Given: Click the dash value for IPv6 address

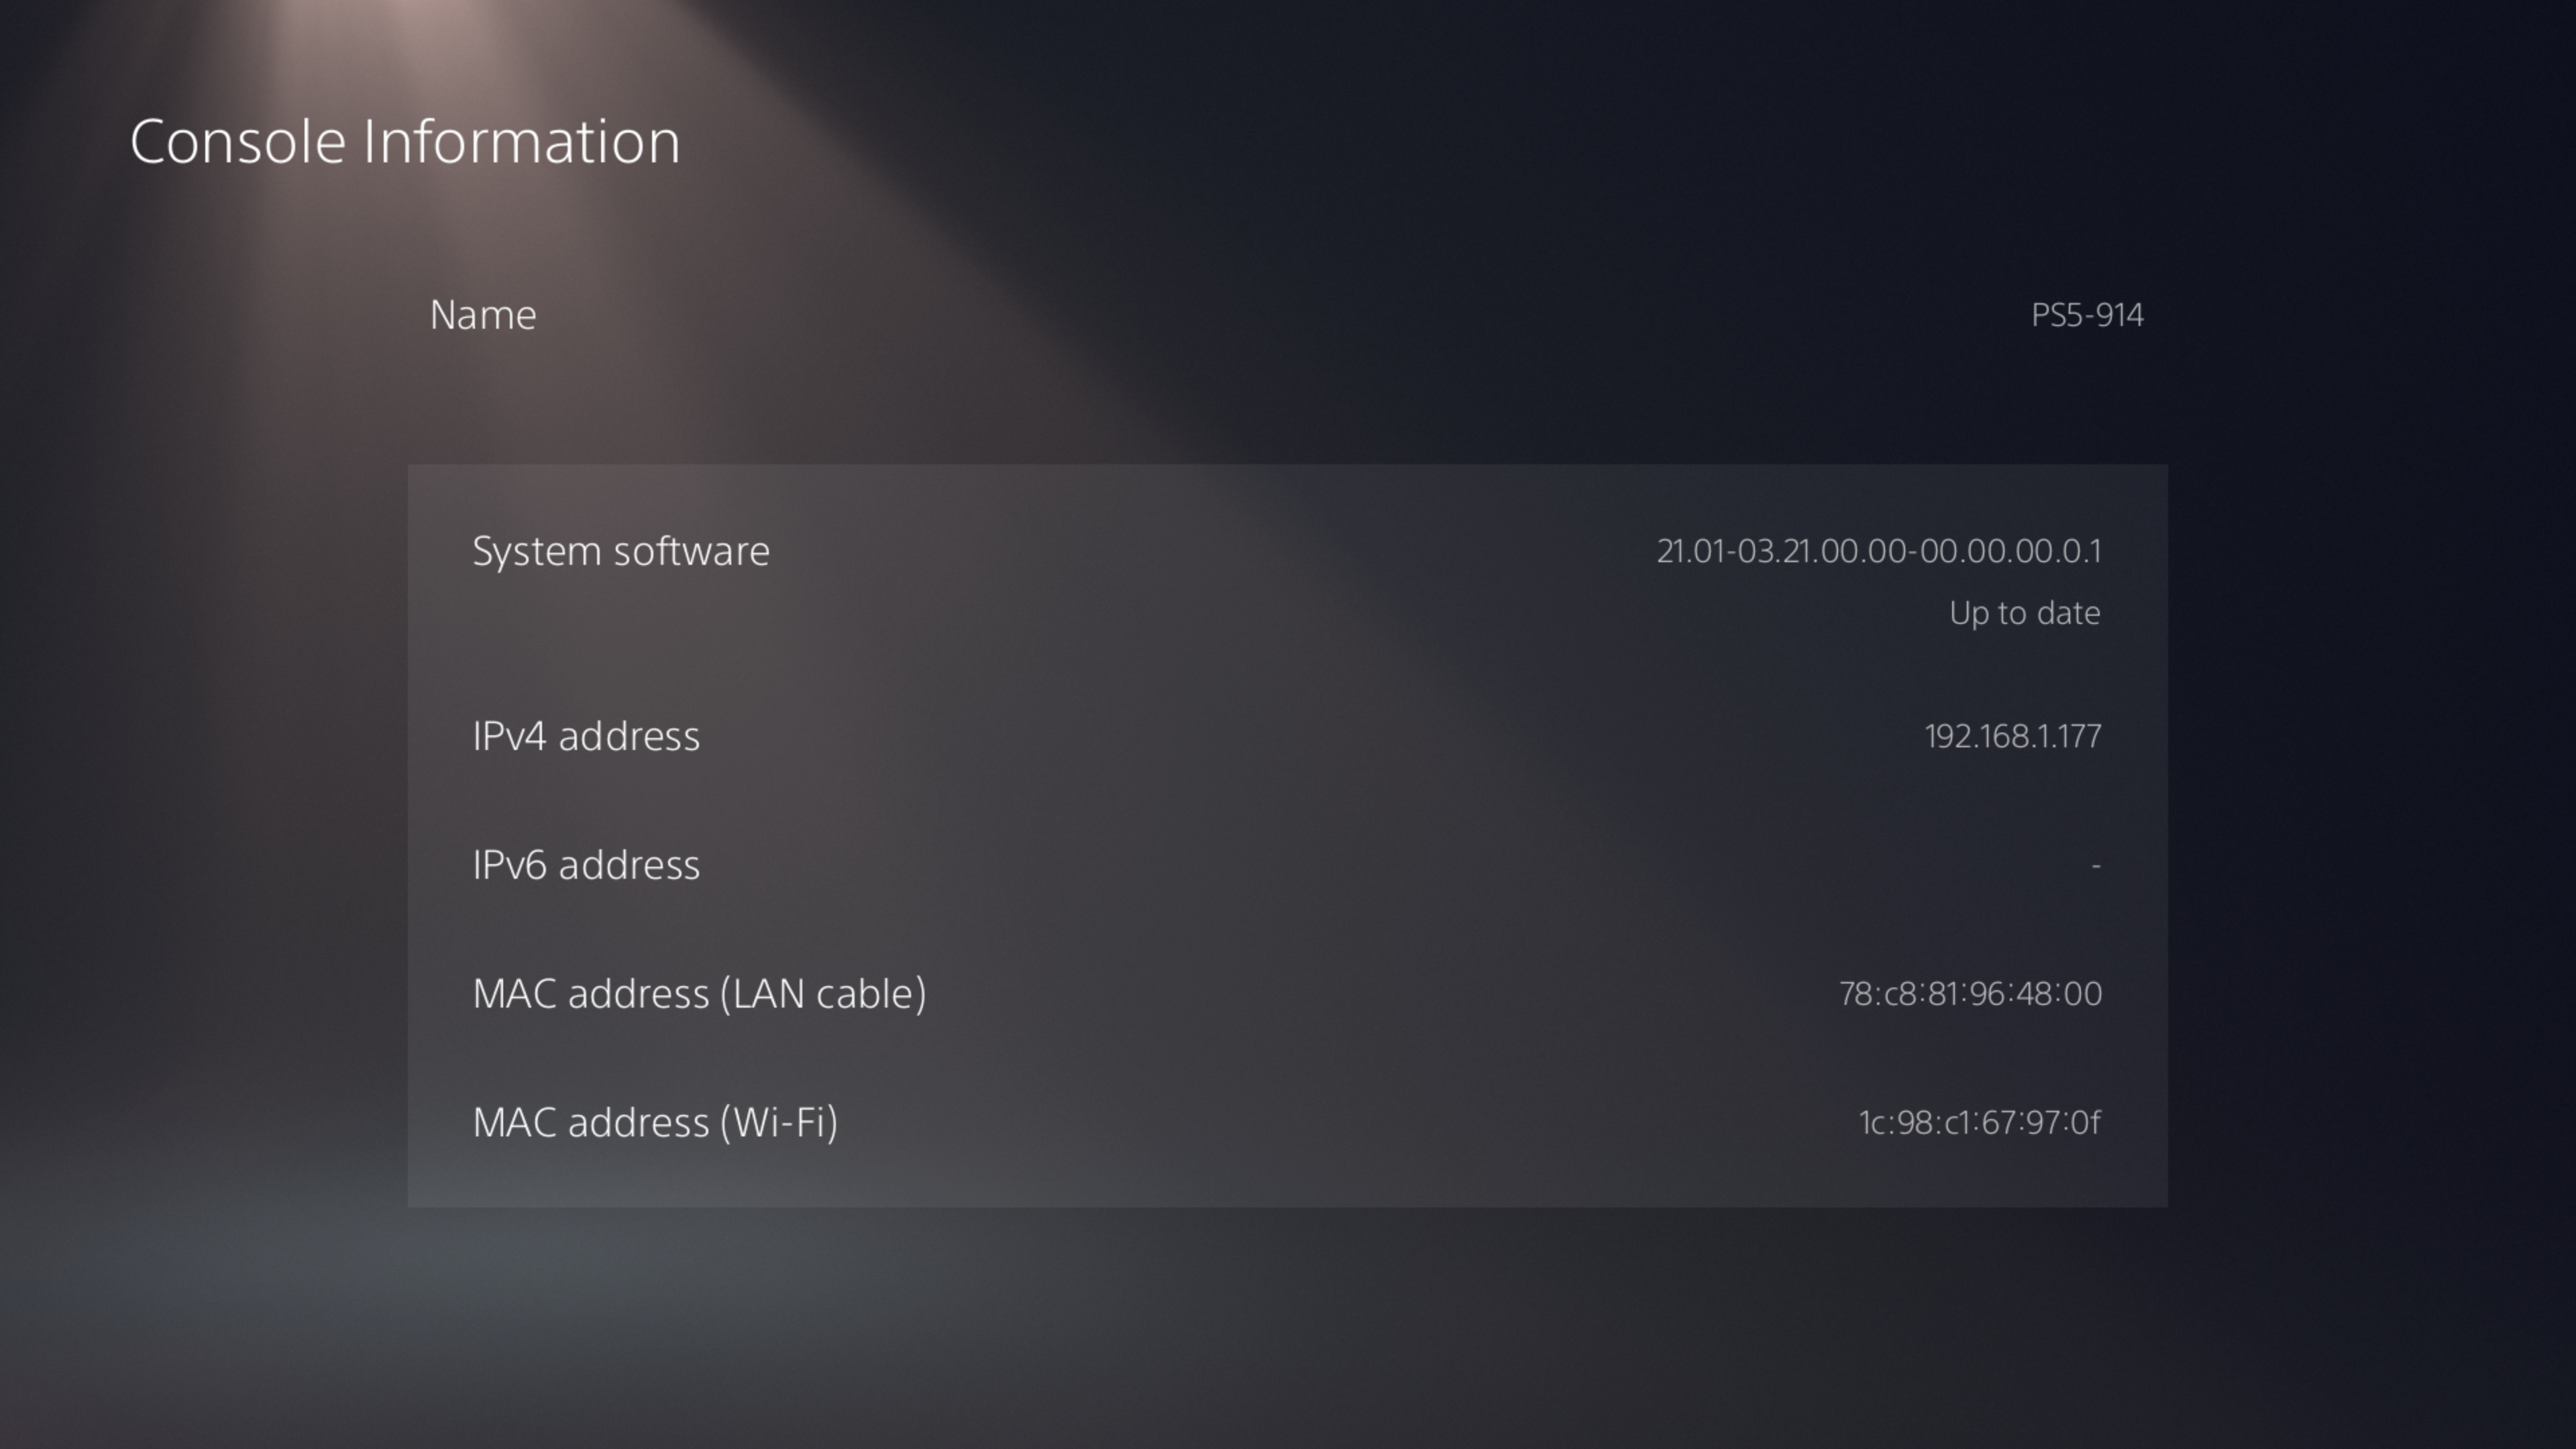Looking at the screenshot, I should [x=2095, y=866].
